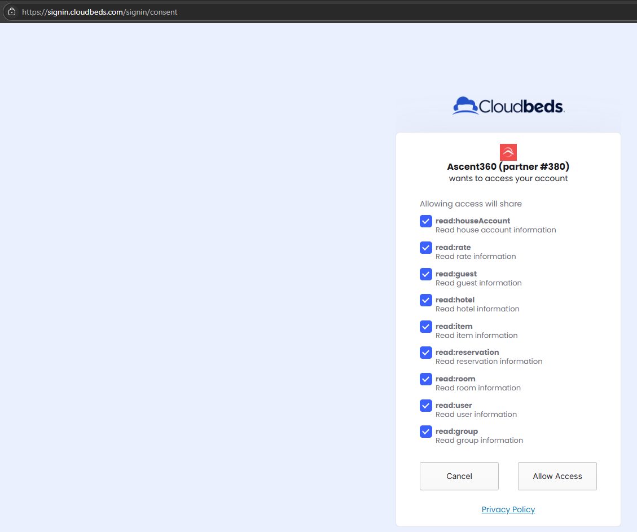Click 'wants to access your account' text

click(508, 178)
